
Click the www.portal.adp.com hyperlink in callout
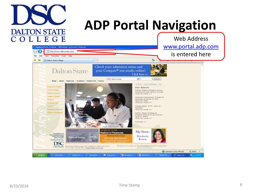pyautogui.click(x=191, y=46)
